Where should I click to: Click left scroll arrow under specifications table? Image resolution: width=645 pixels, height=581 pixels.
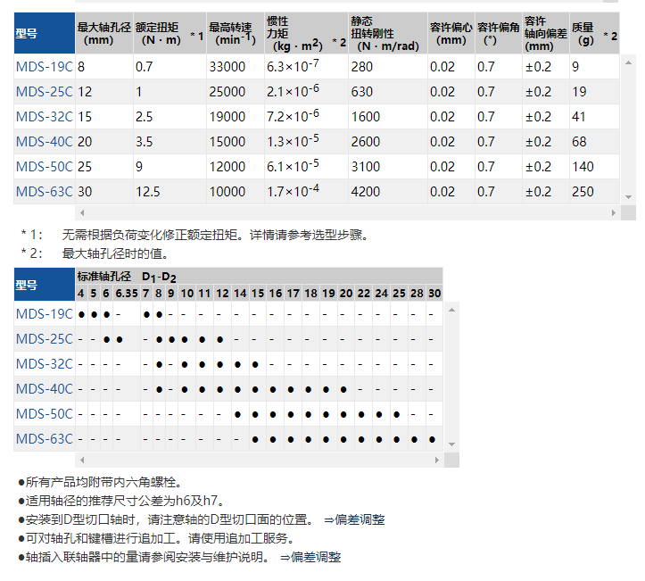point(82,212)
